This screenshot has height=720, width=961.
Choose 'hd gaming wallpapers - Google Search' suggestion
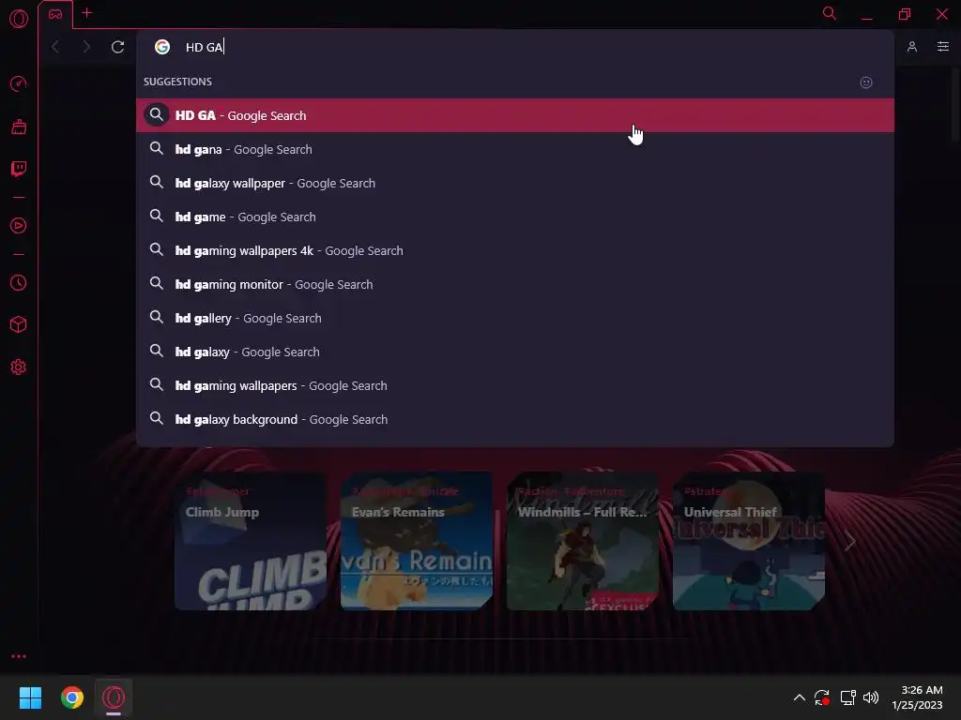pos(515,385)
